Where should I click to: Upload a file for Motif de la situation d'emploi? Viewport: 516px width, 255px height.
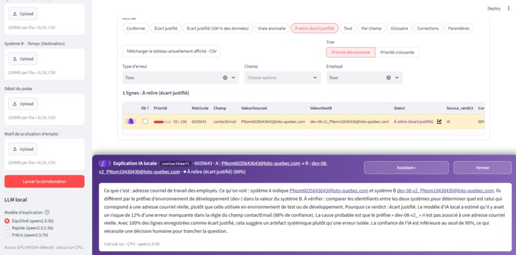click(x=22, y=149)
